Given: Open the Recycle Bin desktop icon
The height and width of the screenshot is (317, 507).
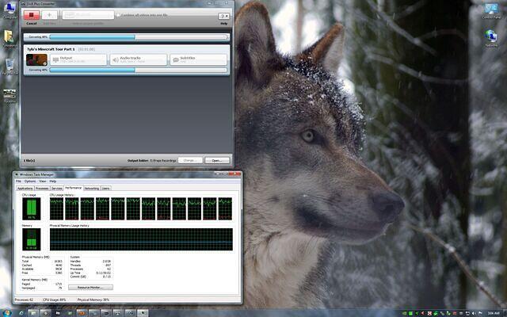Looking at the screenshot, I should click(10, 66).
